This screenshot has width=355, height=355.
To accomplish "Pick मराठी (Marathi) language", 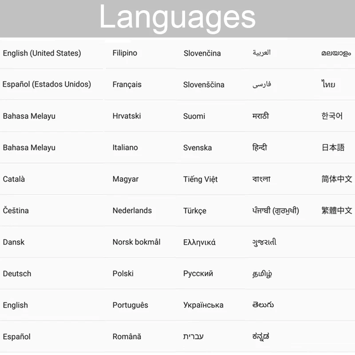I will (260, 116).
